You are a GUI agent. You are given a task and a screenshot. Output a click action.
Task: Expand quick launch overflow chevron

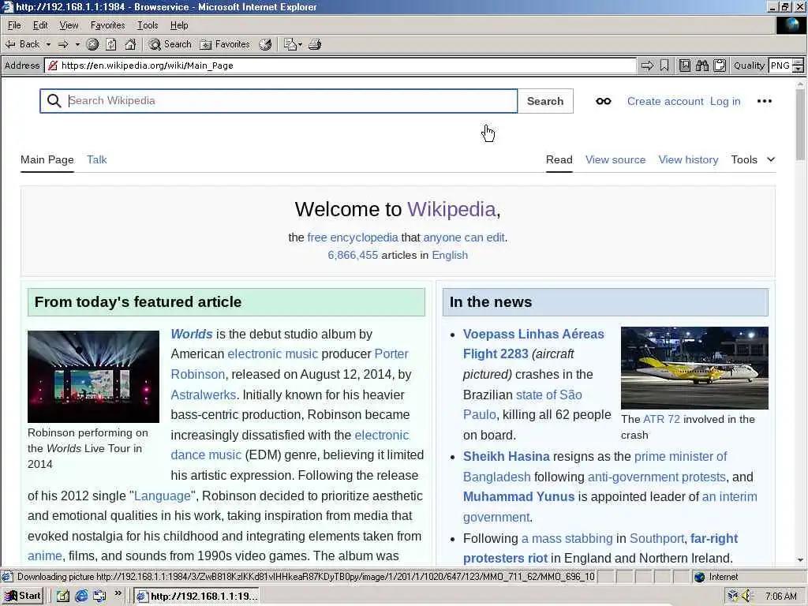[118, 593]
